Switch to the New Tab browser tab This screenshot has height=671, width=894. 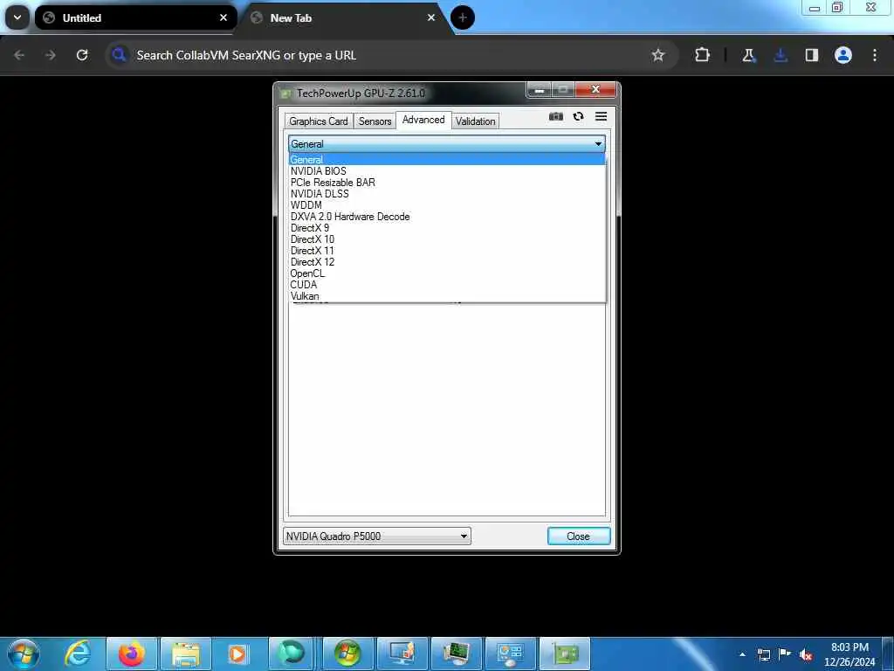pyautogui.click(x=342, y=17)
